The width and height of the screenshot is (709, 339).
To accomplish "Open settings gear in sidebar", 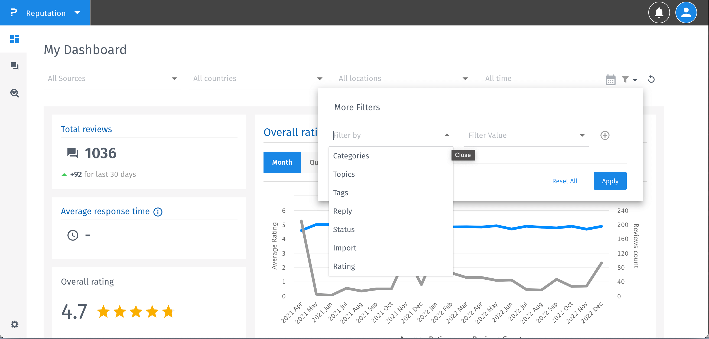I will pyautogui.click(x=14, y=324).
